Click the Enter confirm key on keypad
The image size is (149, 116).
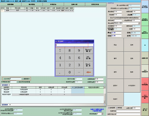pos(88,50)
